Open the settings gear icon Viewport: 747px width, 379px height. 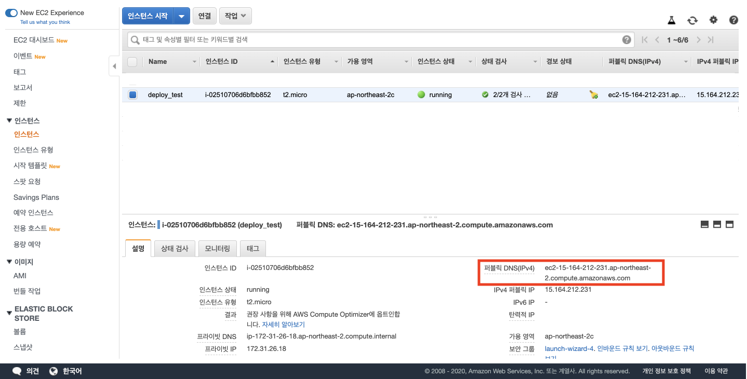(x=713, y=20)
